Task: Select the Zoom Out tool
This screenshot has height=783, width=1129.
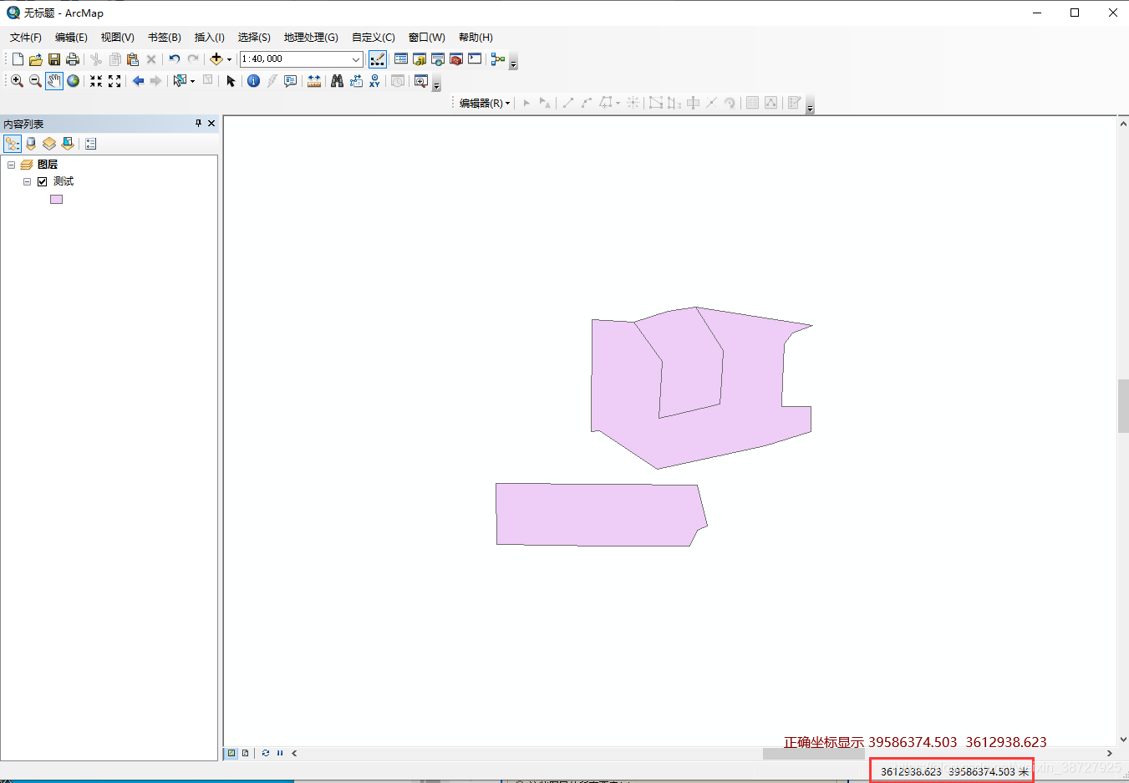Action: coord(35,81)
